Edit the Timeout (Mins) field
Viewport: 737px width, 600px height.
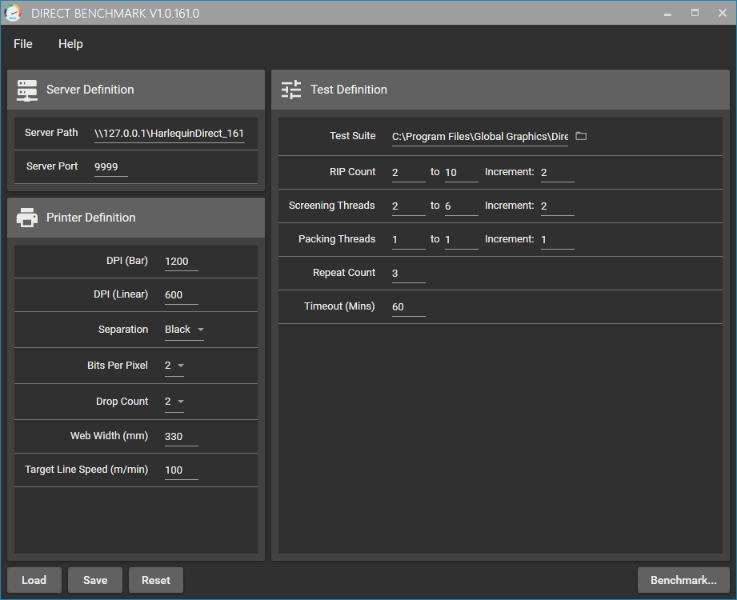408,307
